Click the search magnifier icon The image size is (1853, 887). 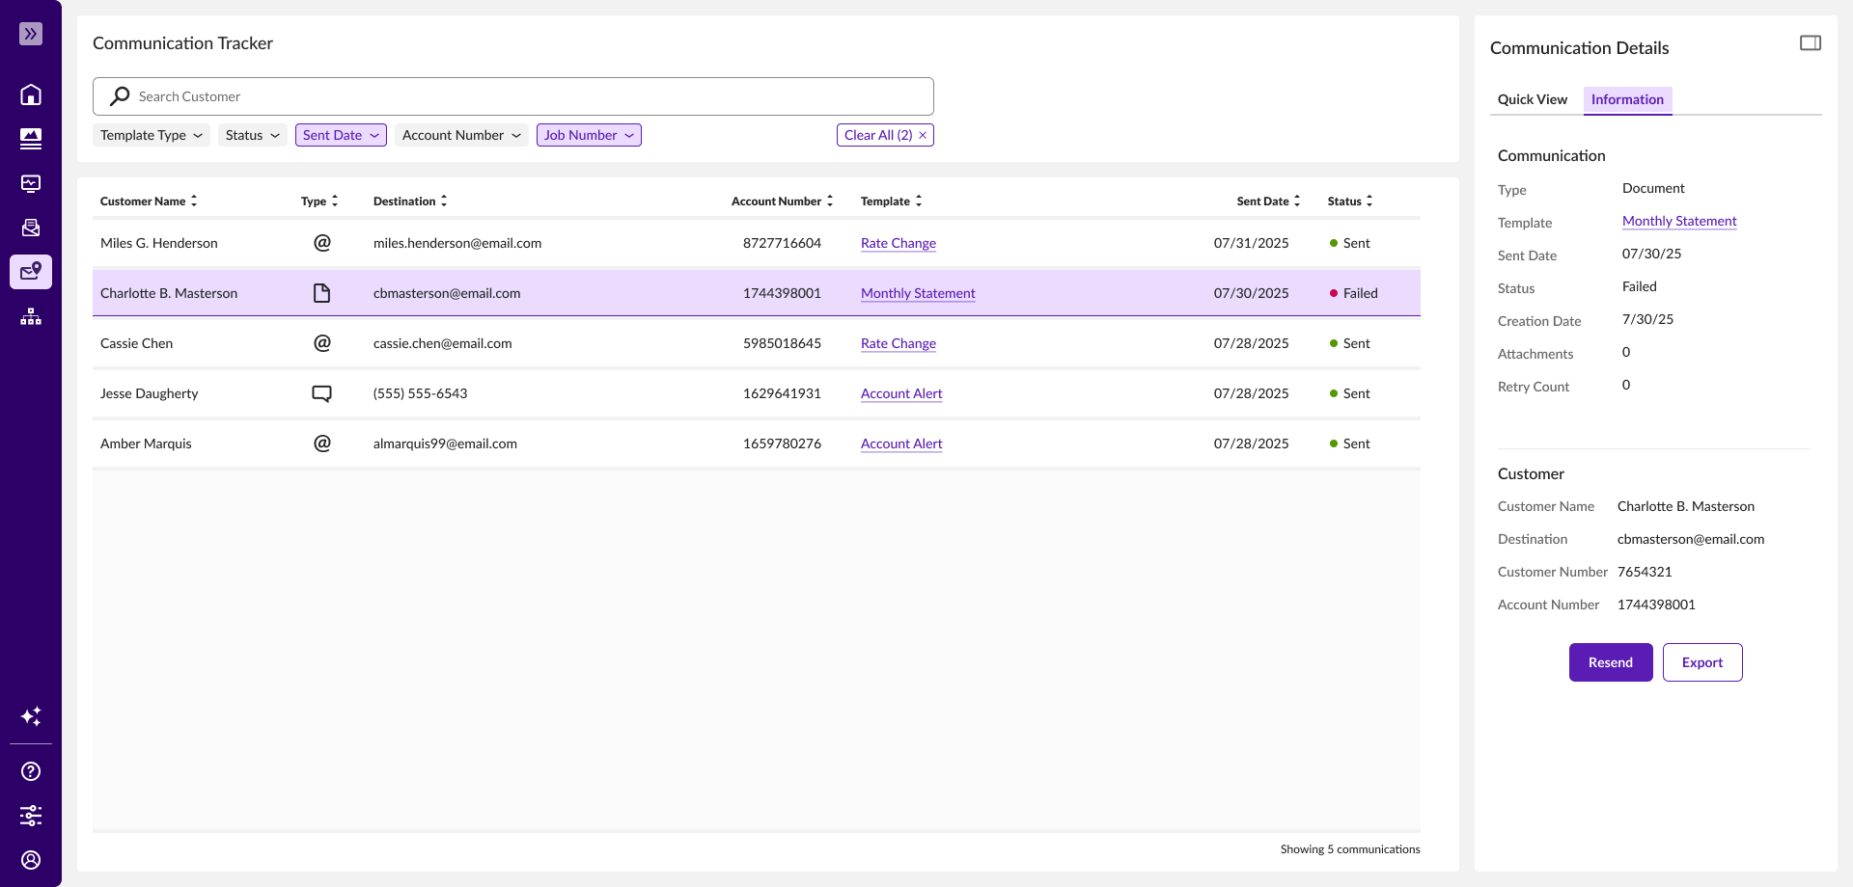click(x=120, y=96)
